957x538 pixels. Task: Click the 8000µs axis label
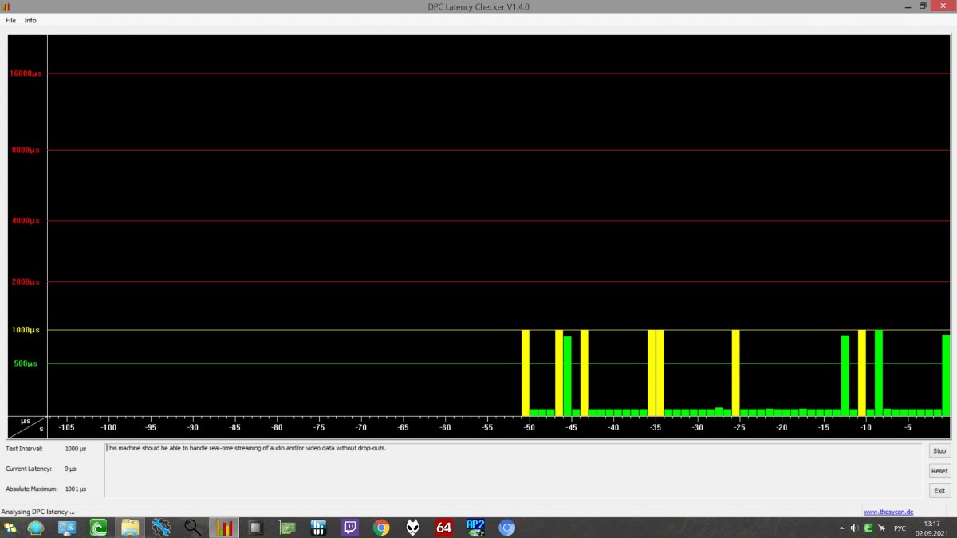coord(26,150)
